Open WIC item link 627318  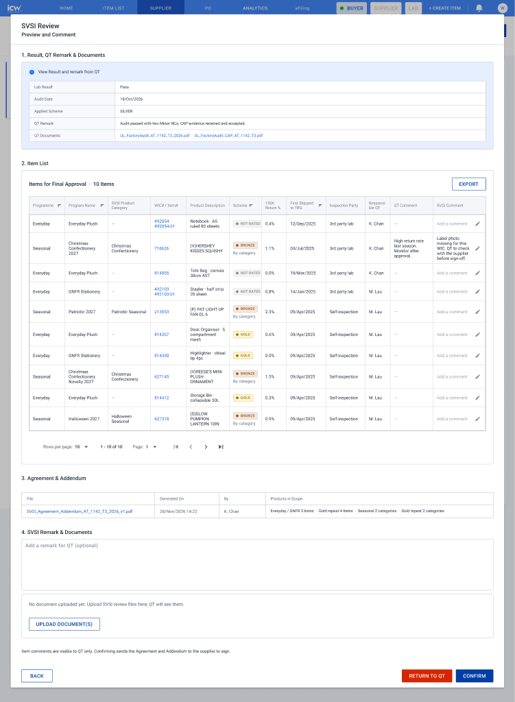(x=162, y=419)
